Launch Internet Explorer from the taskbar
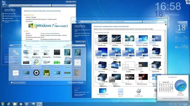The image size is (190, 106). coord(9,104)
